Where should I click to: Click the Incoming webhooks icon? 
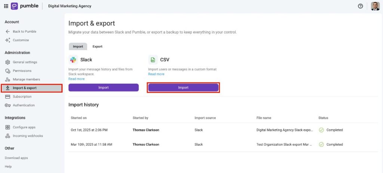[x=7, y=136]
